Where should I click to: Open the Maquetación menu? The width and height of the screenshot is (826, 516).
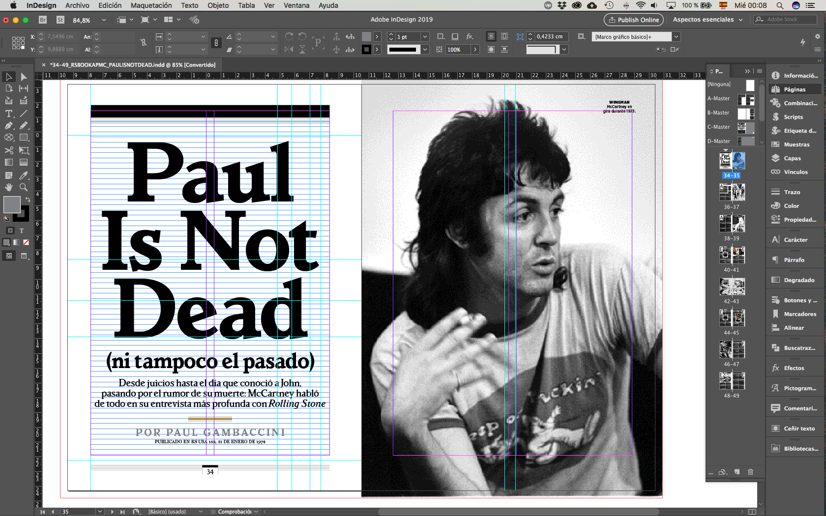click(x=151, y=5)
